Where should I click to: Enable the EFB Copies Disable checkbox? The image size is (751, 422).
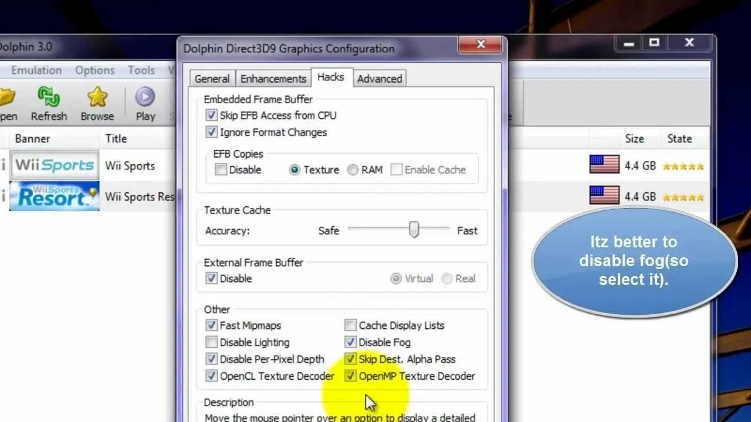click(x=221, y=170)
